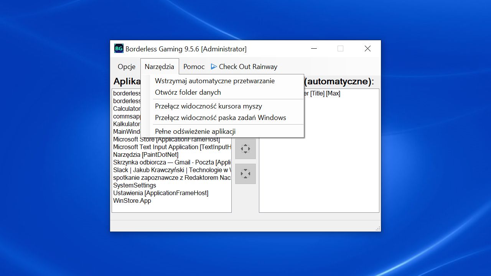Close the open Narzędzia menu in menu bar
Image resolution: width=491 pixels, height=276 pixels.
pos(160,67)
